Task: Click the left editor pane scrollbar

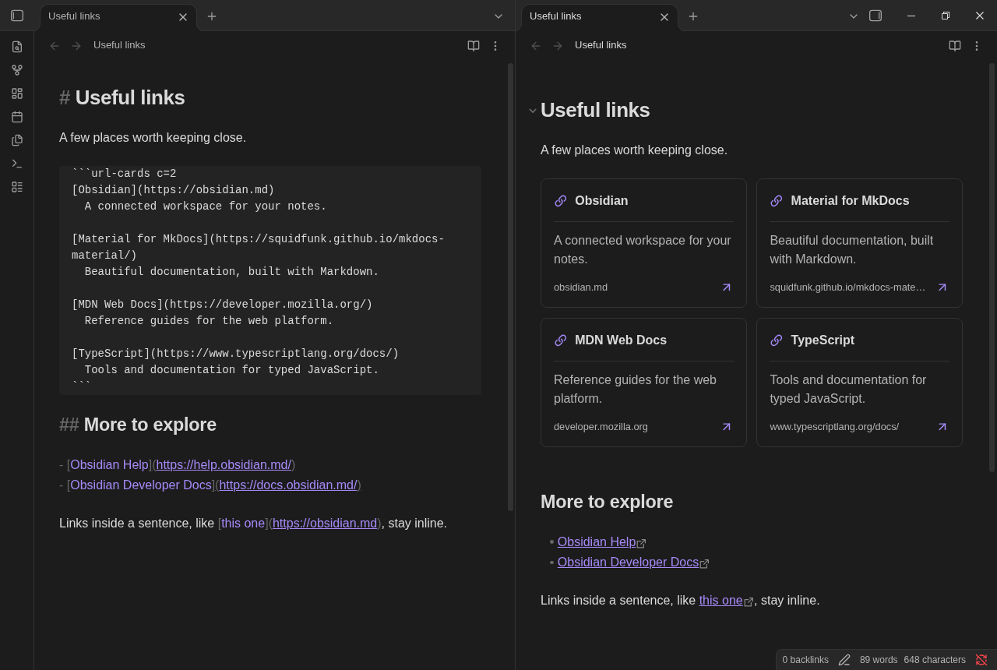Action: click(x=511, y=287)
